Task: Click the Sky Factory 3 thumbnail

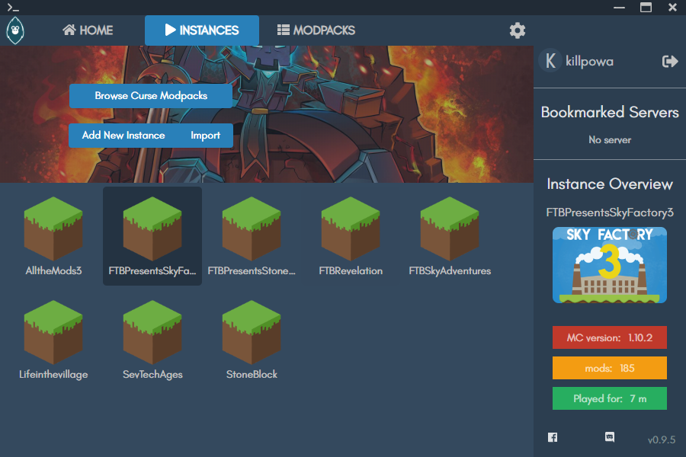Action: tap(610, 265)
